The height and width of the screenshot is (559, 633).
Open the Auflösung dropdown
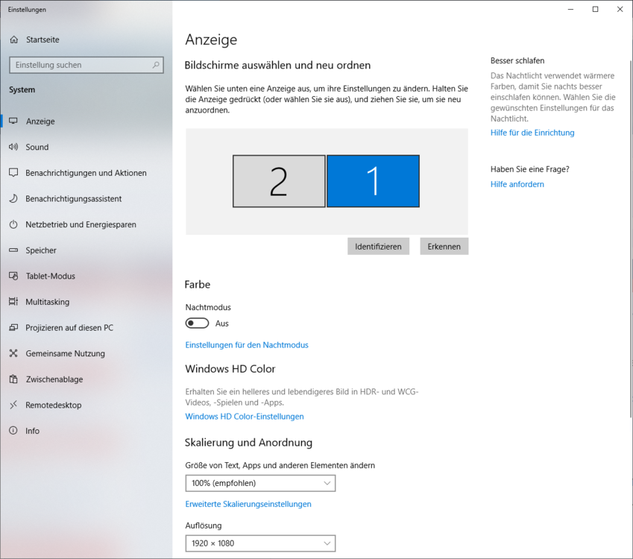coord(259,543)
